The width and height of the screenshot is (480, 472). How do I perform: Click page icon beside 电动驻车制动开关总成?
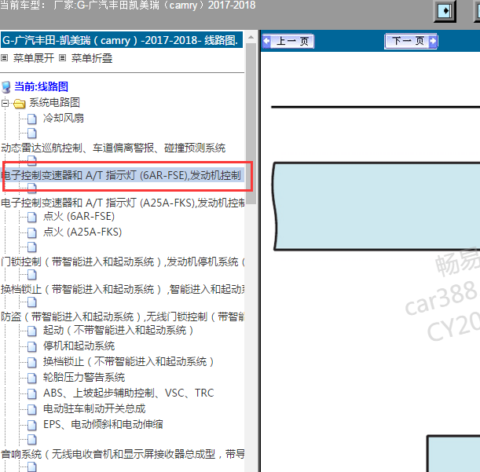point(32,409)
